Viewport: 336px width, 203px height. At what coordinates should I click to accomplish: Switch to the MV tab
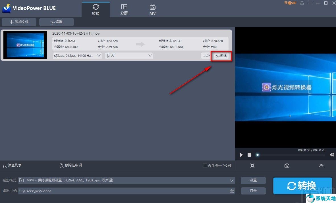[x=152, y=9]
